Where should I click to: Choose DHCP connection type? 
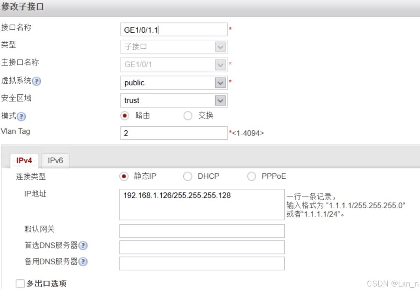point(187,176)
